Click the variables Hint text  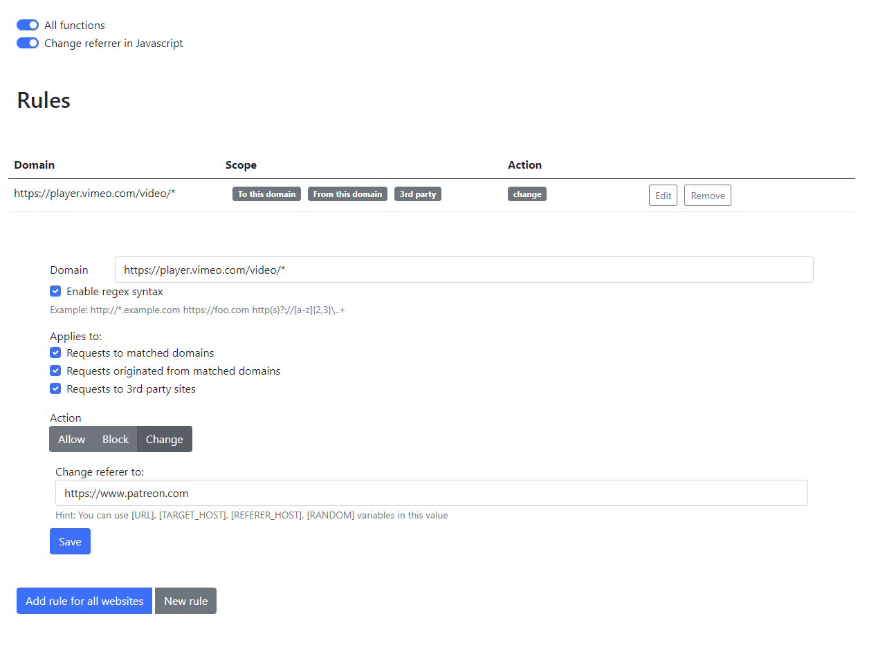[x=252, y=515]
